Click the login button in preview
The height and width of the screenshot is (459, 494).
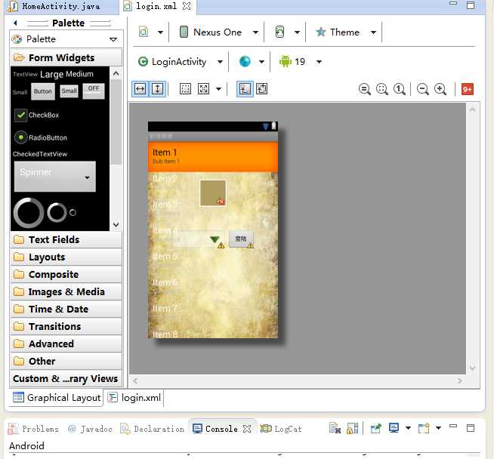[x=241, y=239]
